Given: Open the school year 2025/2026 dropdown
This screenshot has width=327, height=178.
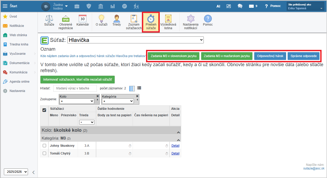Looking at the screenshot, I should click(x=16, y=172).
